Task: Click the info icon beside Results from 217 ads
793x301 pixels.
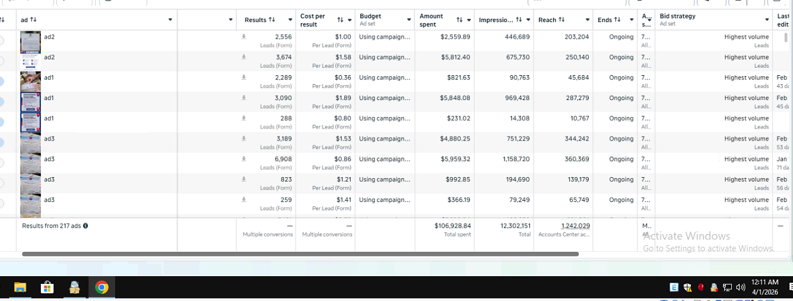Action: pos(85,226)
